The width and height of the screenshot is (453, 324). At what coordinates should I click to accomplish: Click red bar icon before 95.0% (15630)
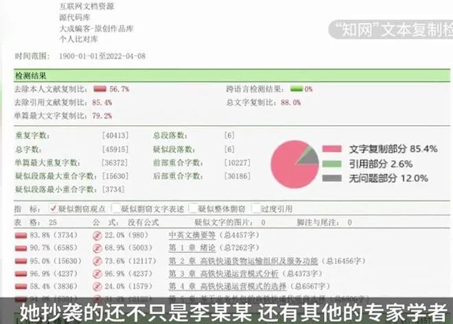(x=21, y=261)
